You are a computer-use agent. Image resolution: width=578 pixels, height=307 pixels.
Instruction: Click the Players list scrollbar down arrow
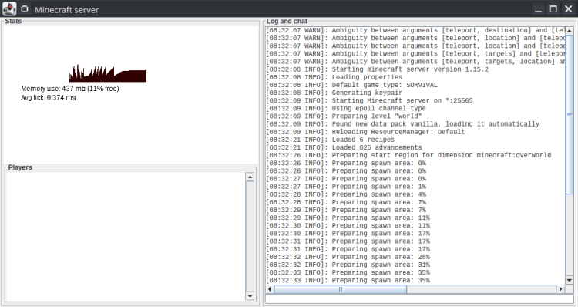click(x=250, y=295)
